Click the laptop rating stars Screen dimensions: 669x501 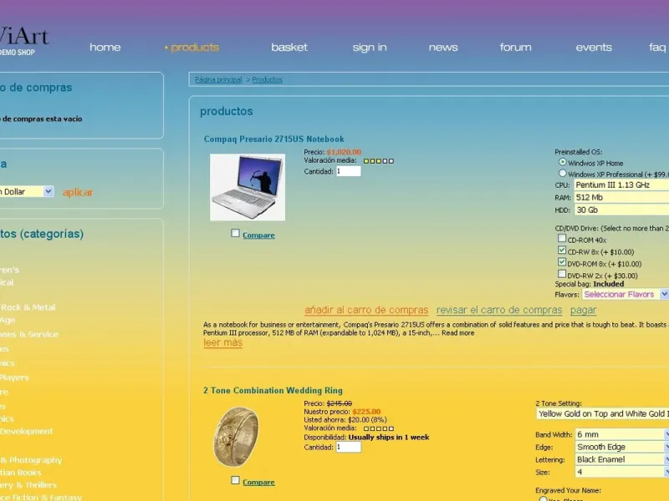pyautogui.click(x=379, y=161)
